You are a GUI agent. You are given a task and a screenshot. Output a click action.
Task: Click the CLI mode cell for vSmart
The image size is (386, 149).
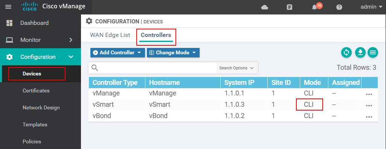[x=309, y=104]
